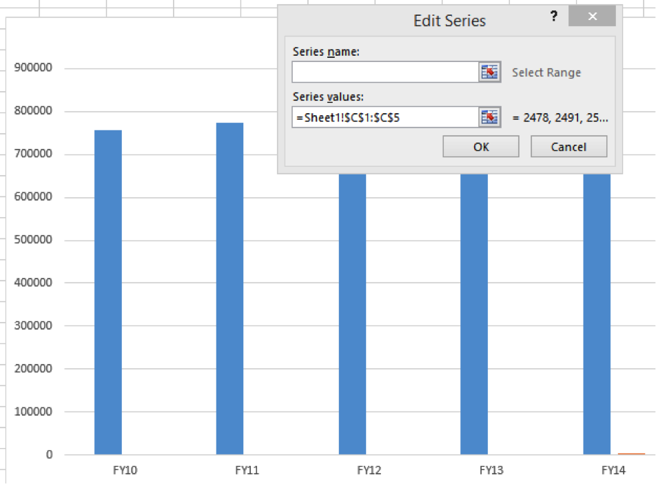
Task: Click the Series values range selector icon
Action: tap(489, 117)
